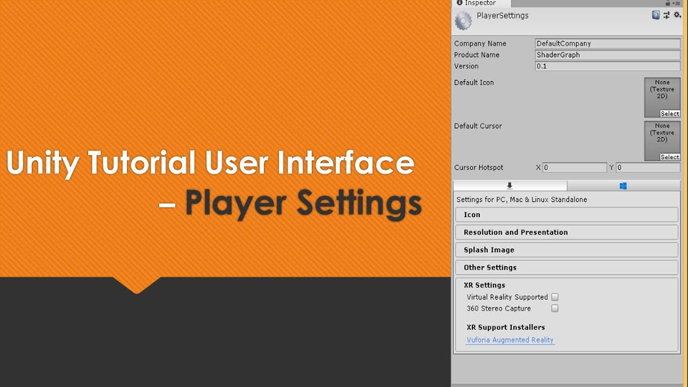Click the 'XR Support Installers' heading
Viewport: 688px width, 387px height.
tap(506, 327)
